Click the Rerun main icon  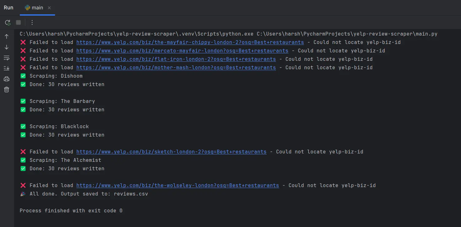(7, 22)
